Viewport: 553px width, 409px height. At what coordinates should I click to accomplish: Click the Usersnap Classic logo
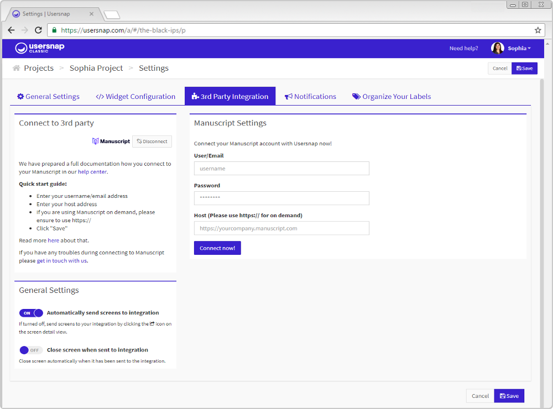(x=39, y=48)
